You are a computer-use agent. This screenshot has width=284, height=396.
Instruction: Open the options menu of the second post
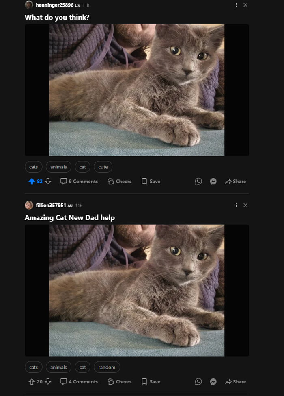coord(237,205)
